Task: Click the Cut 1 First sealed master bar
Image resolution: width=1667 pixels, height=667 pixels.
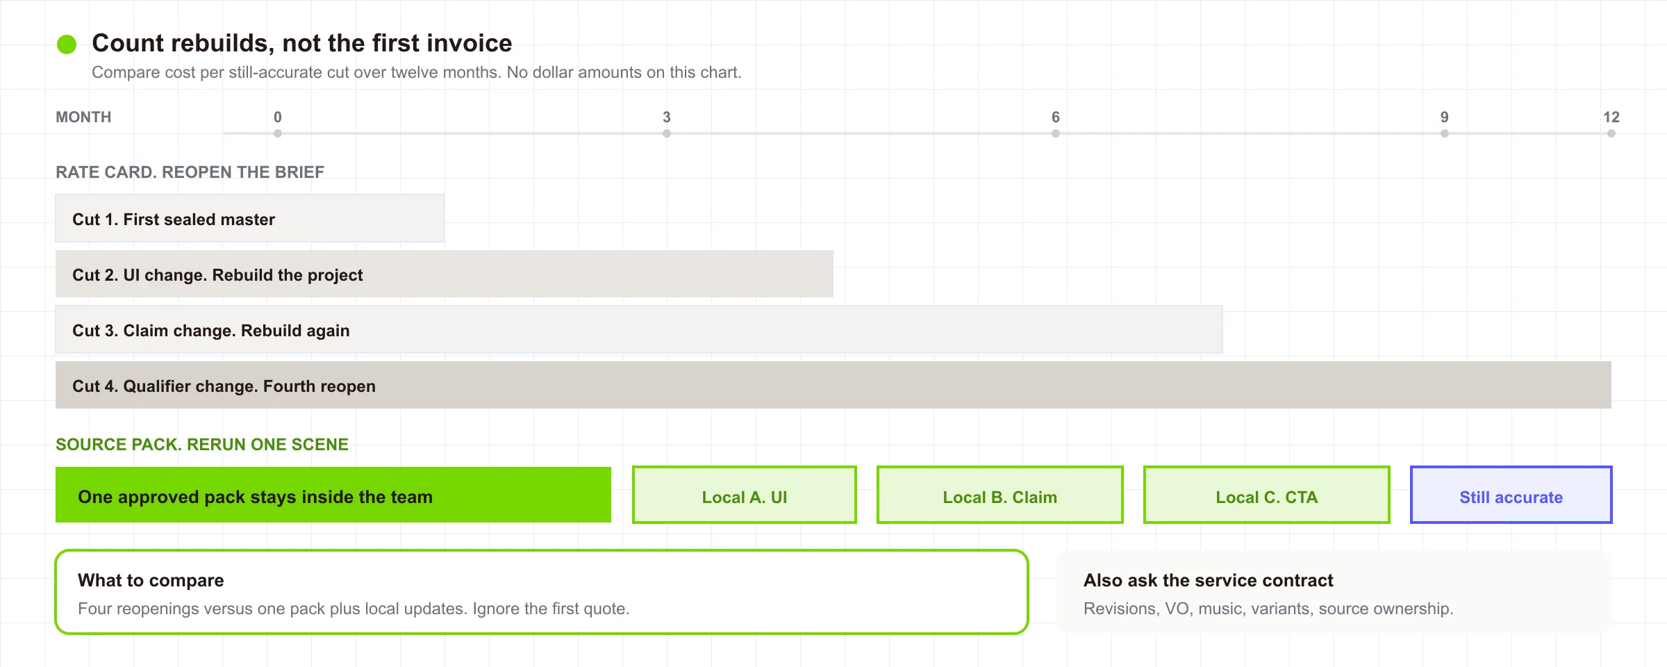Action: [x=250, y=218]
